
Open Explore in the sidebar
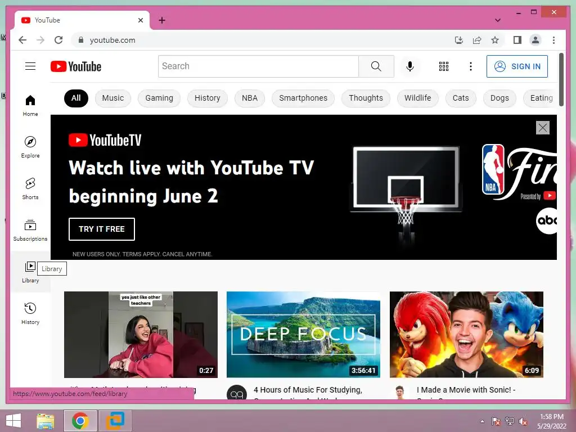tap(30, 147)
